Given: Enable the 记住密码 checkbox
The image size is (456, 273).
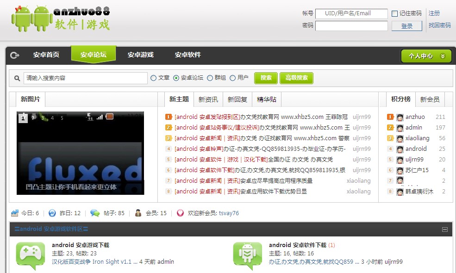Looking at the screenshot, I should [394, 14].
